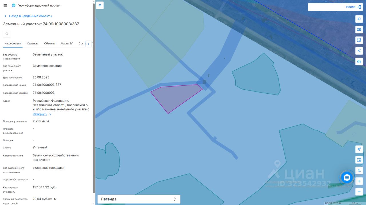Click the date value 25.08.2025
Image resolution: width=366 pixels, height=205 pixels.
click(x=41, y=77)
